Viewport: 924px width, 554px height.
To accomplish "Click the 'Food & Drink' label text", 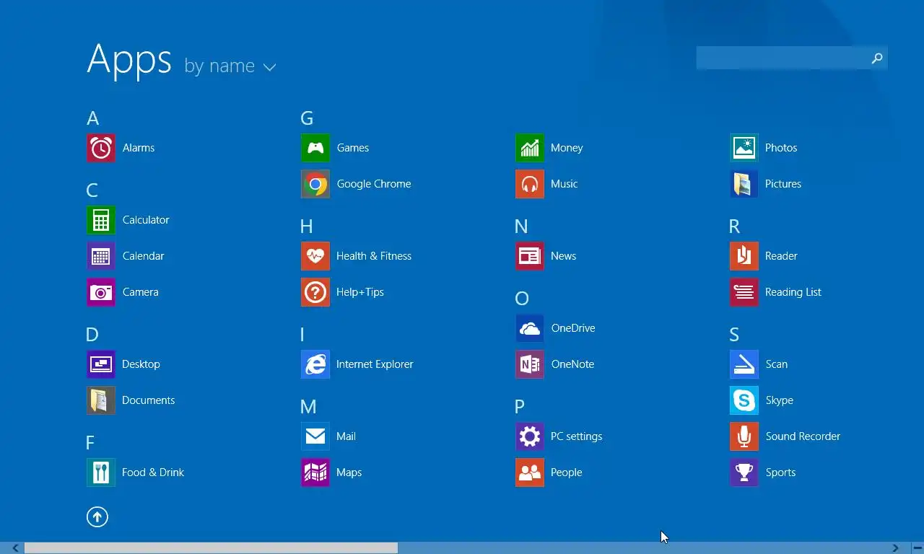I will coord(153,472).
